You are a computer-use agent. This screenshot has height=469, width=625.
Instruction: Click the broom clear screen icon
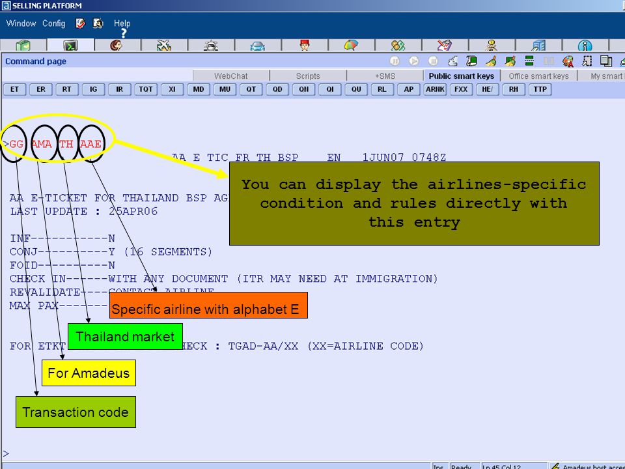coord(491,61)
